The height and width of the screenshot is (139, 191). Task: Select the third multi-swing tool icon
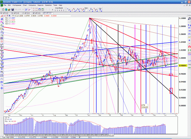(x=78, y=9)
